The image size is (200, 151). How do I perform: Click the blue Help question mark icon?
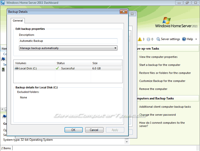point(184,39)
